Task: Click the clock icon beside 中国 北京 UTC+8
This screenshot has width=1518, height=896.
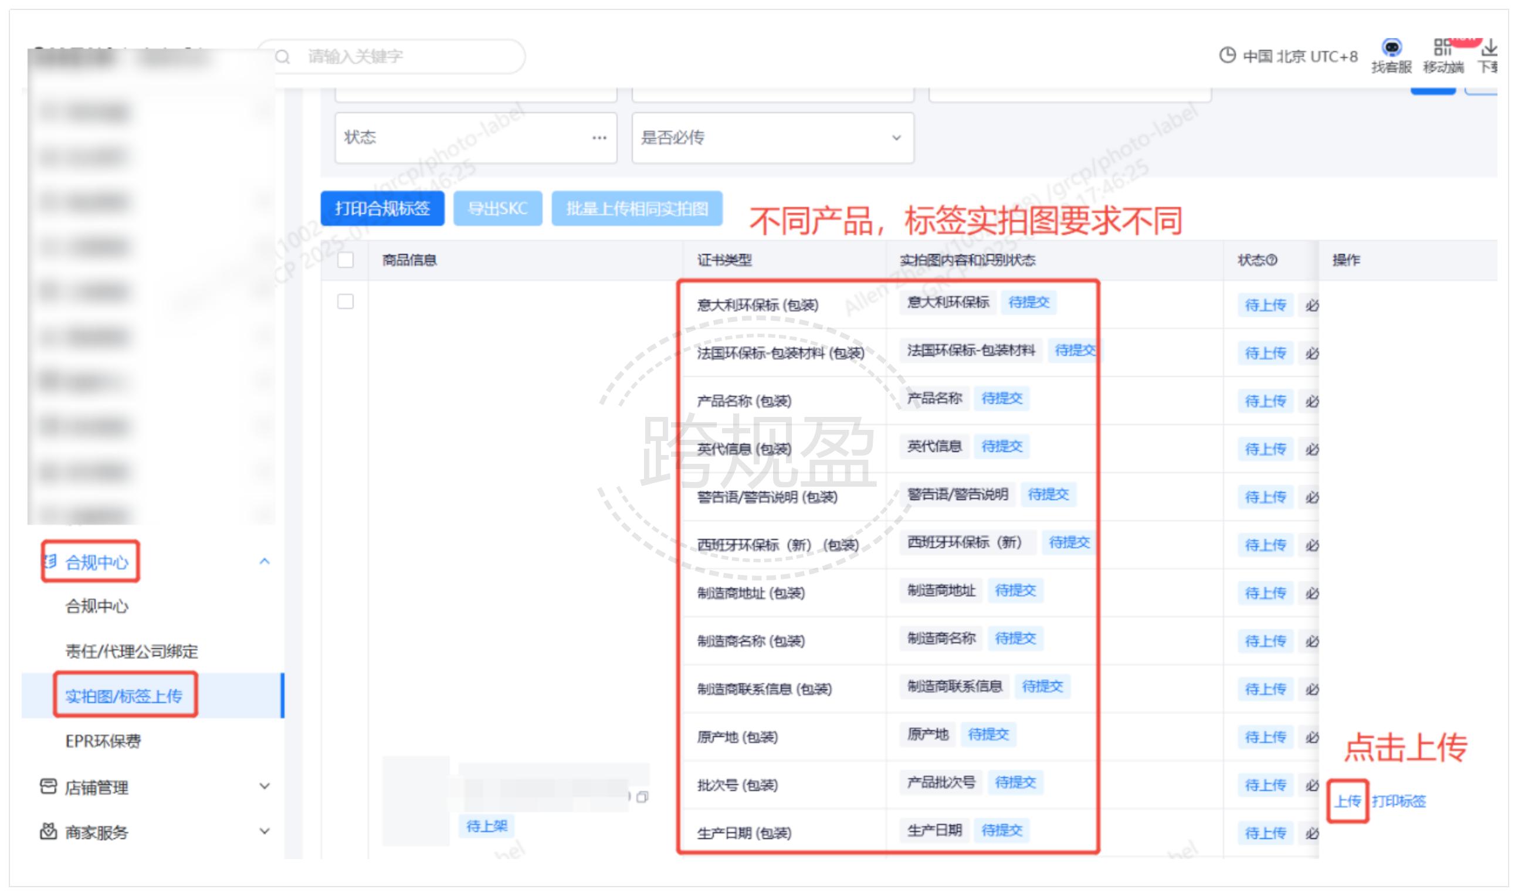Action: 1226,56
